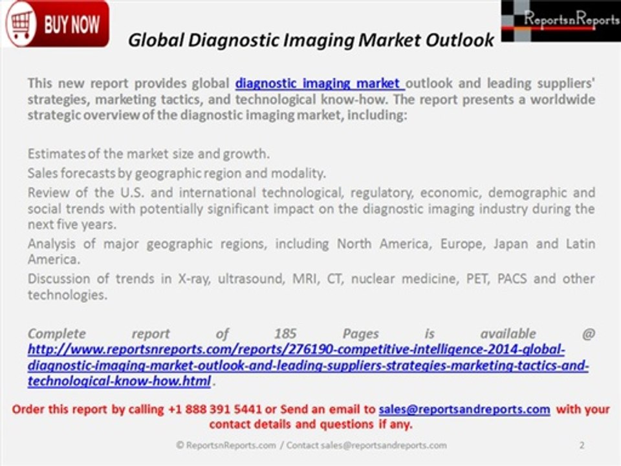Viewport: 621px width, 466px height.
Task: Click the red BUY NOW button
Action: coord(58,24)
